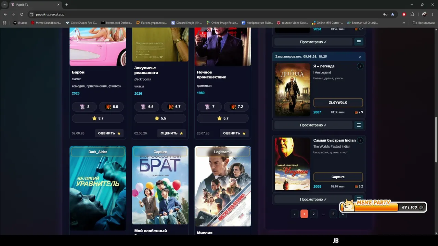438x246 pixels.
Task: Open the hamburger menu below Я – легенда
Action: point(359,125)
